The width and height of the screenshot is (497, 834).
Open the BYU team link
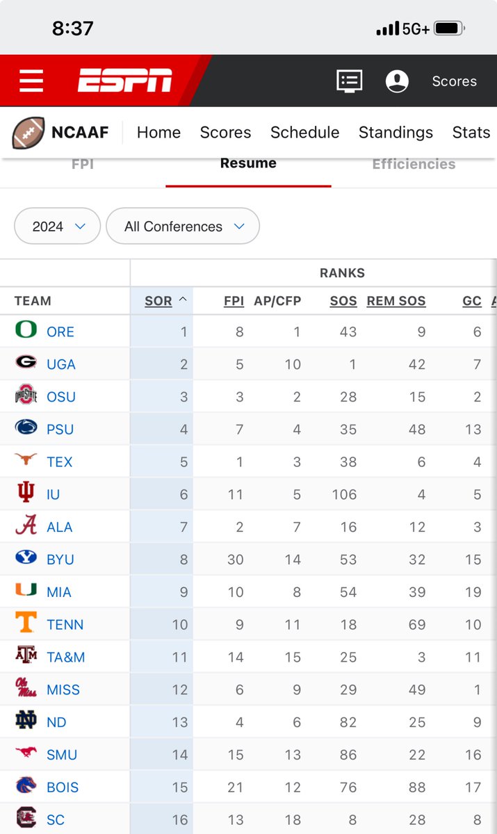pos(60,559)
